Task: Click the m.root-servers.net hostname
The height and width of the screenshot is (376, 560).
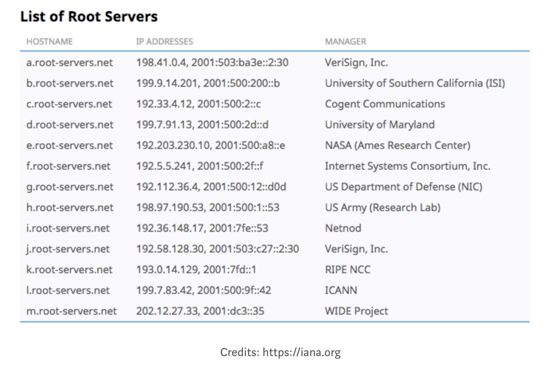Action: click(x=71, y=311)
